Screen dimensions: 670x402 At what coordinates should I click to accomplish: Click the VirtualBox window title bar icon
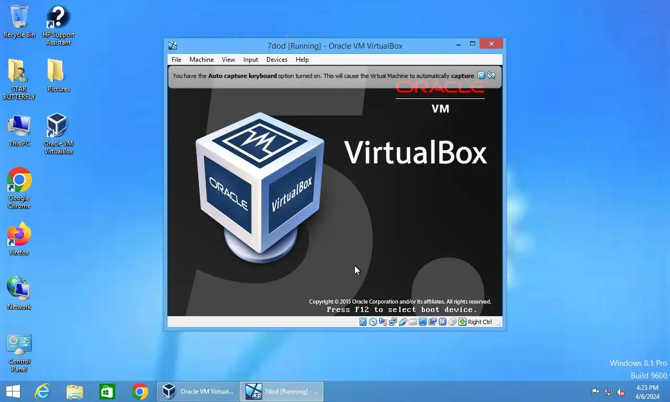pyautogui.click(x=173, y=46)
